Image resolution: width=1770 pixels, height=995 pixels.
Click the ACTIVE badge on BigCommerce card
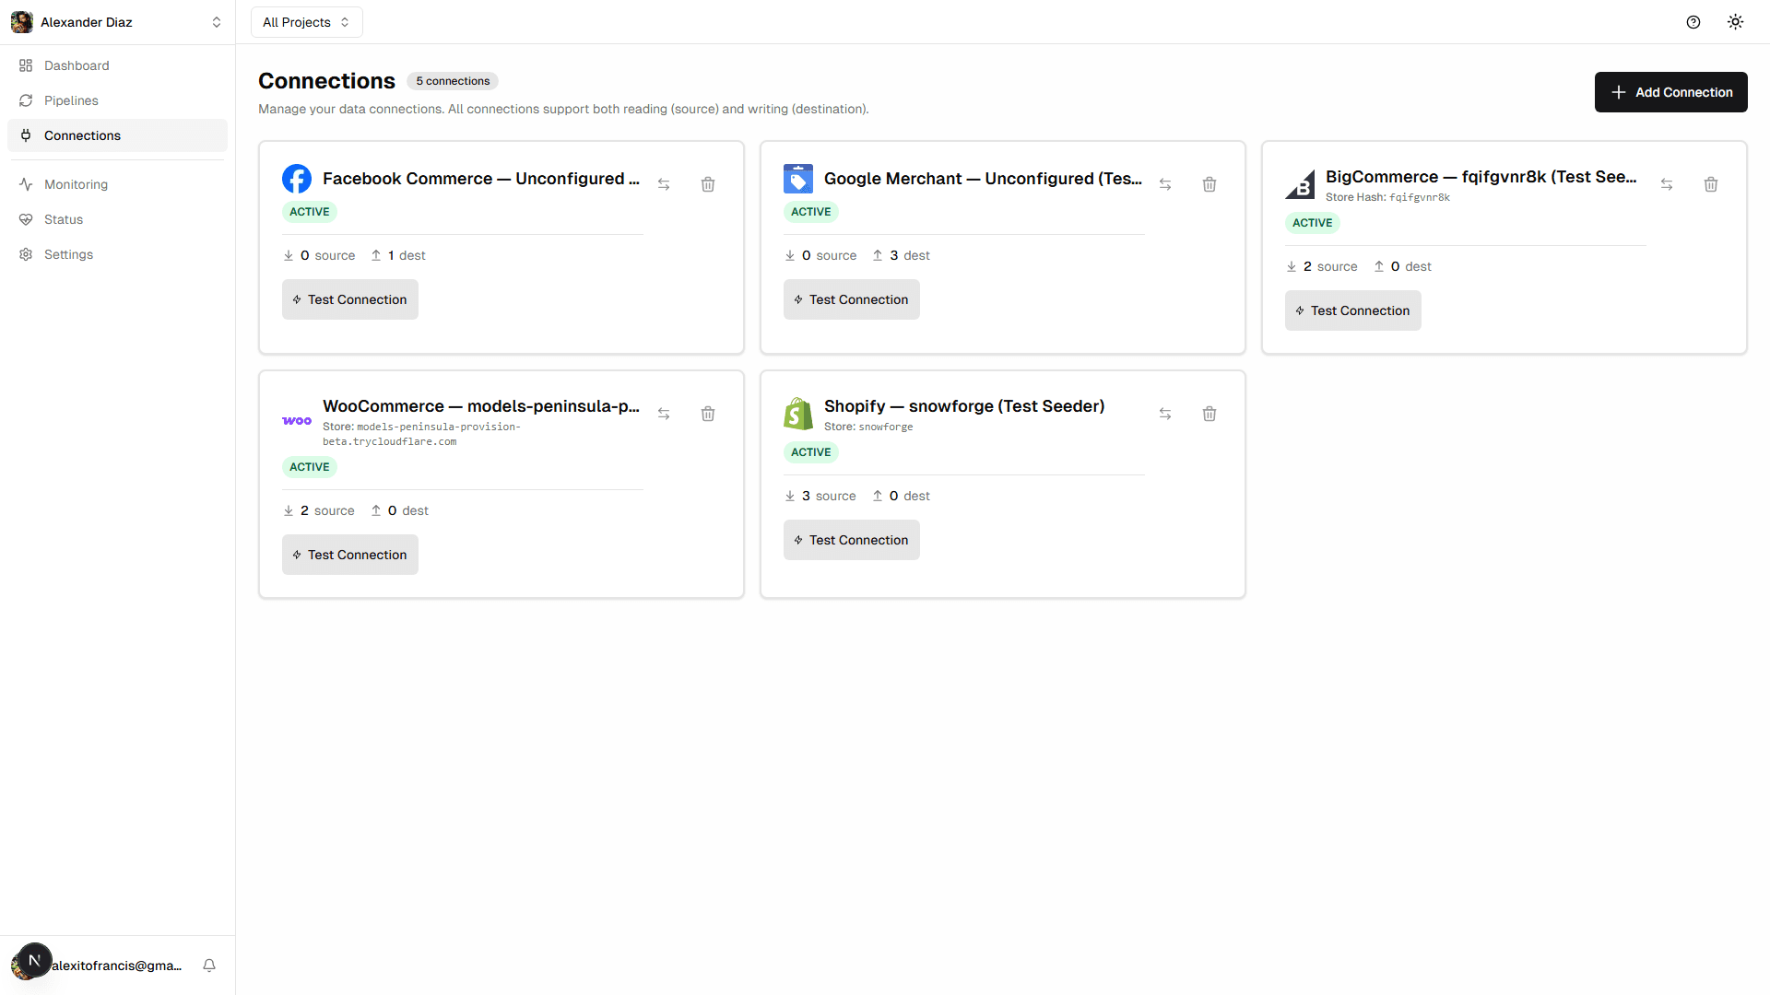[x=1312, y=223]
